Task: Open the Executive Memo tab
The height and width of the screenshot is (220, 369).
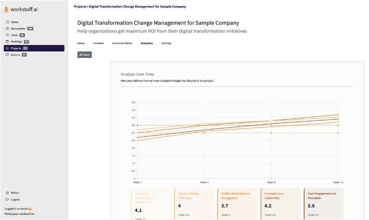Action: pyautogui.click(x=122, y=43)
